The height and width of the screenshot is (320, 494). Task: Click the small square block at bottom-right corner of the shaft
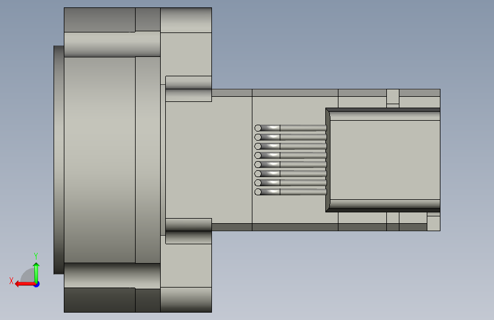[x=434, y=223]
